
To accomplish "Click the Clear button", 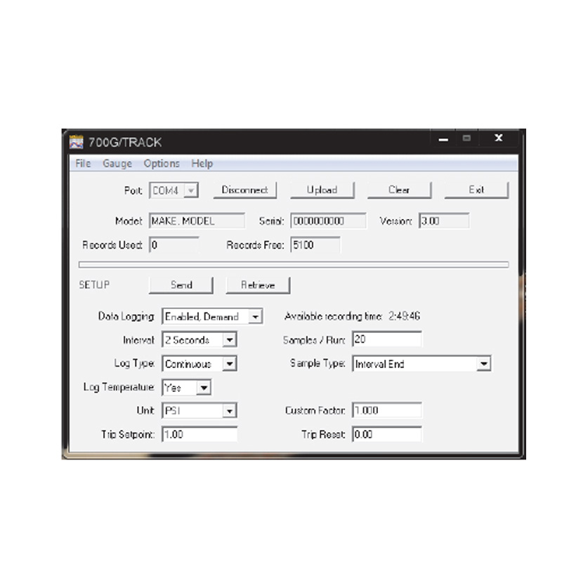I will (x=399, y=190).
